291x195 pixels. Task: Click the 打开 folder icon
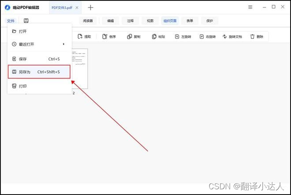click(x=14, y=31)
